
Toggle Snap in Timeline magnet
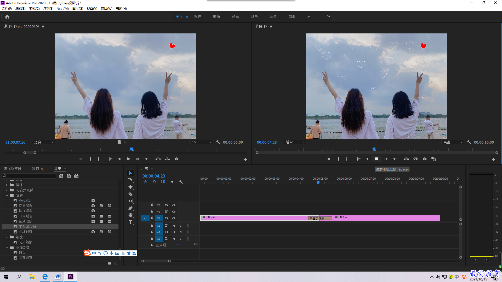click(154, 182)
